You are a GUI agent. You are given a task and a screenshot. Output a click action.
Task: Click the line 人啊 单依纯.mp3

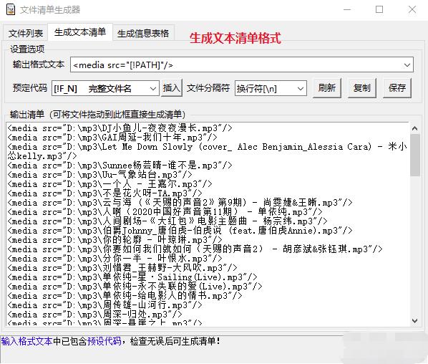(165, 211)
